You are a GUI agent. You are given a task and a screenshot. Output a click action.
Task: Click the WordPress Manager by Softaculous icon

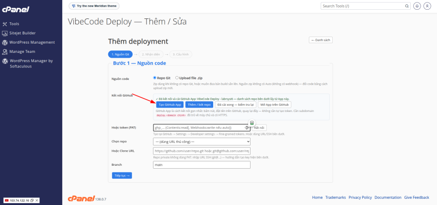point(5,61)
